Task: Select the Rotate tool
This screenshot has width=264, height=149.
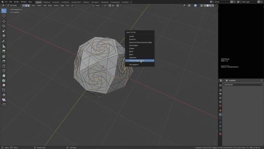Action: (x=4, y=26)
